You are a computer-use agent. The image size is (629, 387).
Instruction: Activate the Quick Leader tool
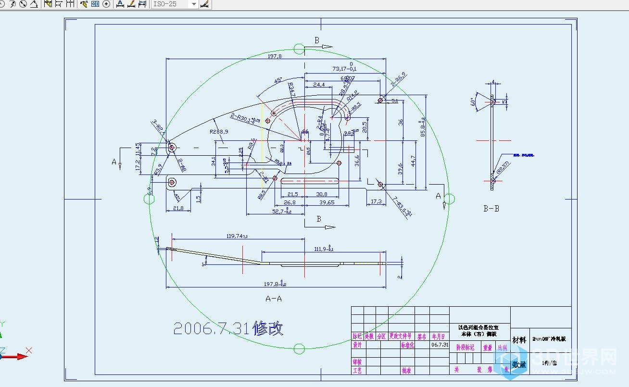coord(84,4)
